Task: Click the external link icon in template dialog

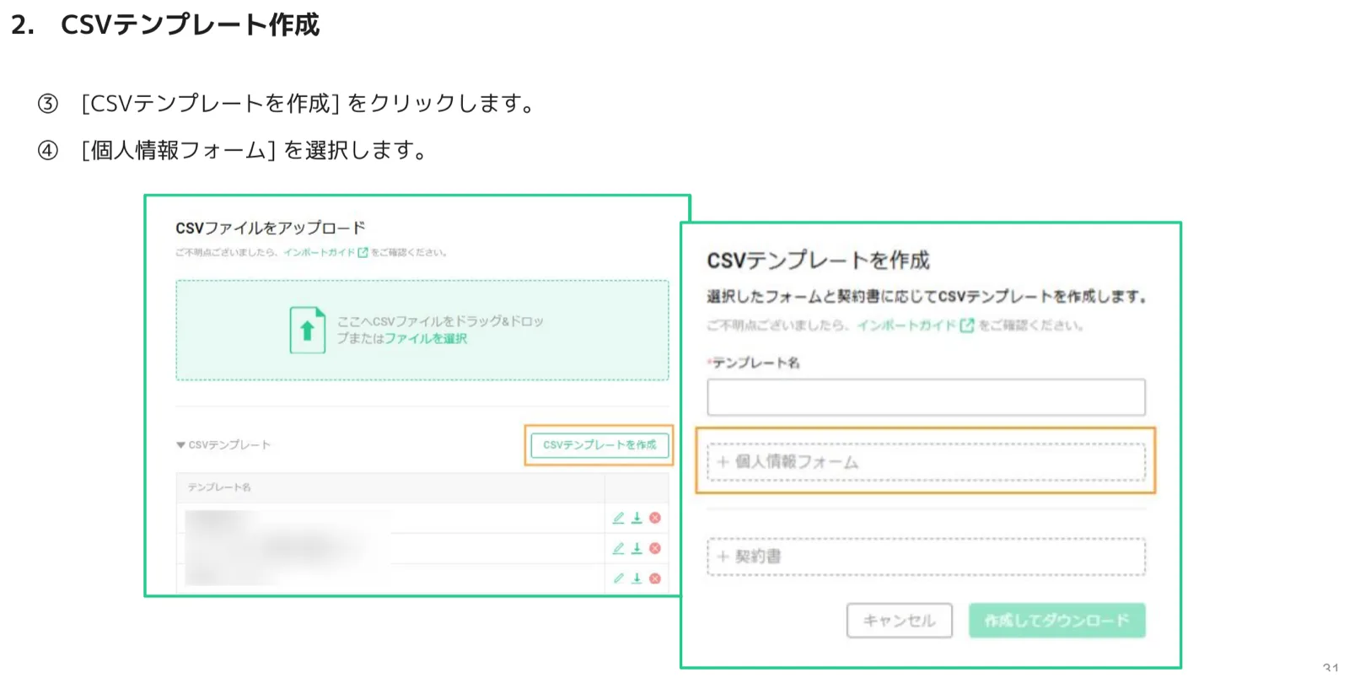Action: pyautogui.click(x=967, y=325)
